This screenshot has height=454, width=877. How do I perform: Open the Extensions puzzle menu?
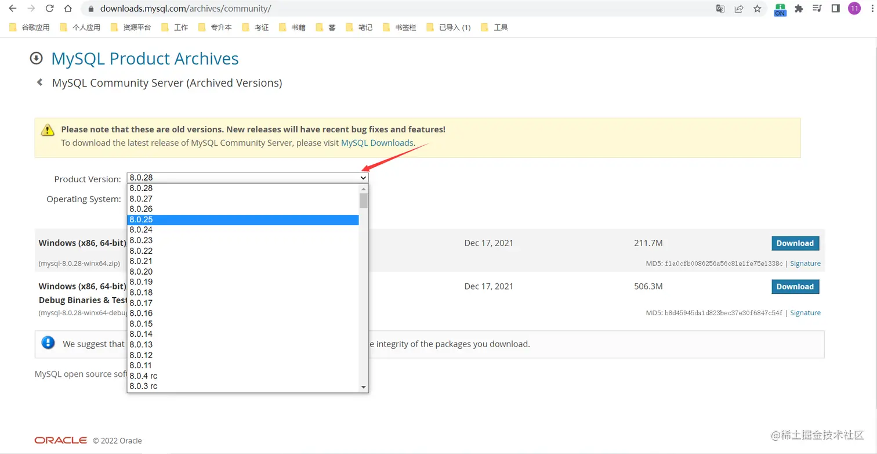(799, 9)
